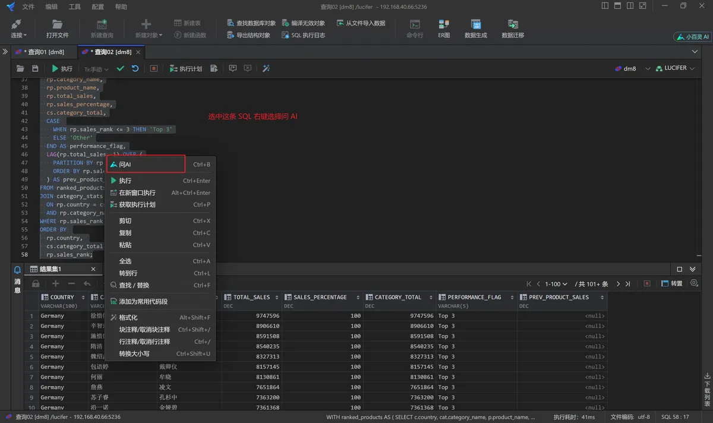
Task: Open the 数据迁移 data migration tool
Action: [x=513, y=28]
